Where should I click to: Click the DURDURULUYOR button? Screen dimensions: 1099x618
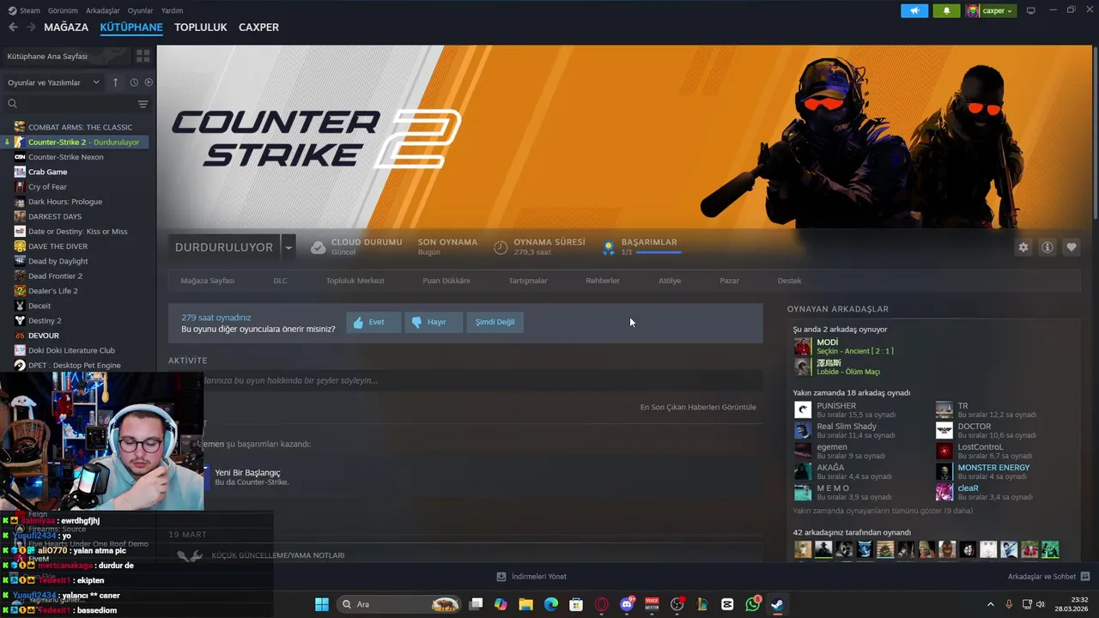223,247
